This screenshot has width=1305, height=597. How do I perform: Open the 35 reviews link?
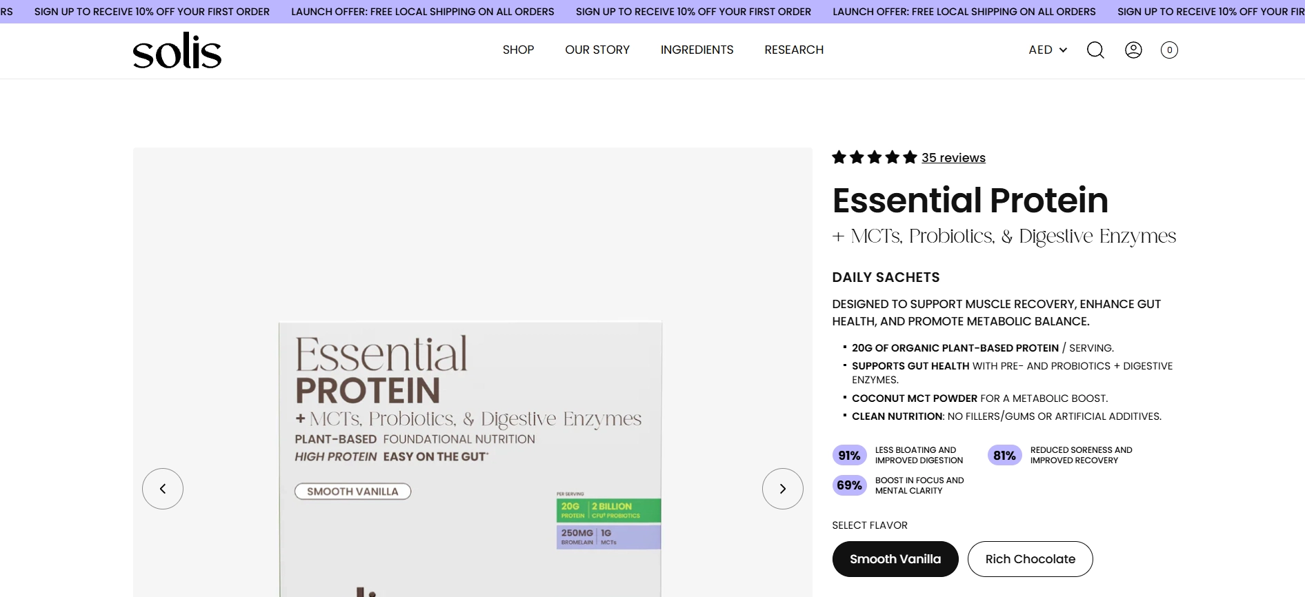click(953, 158)
